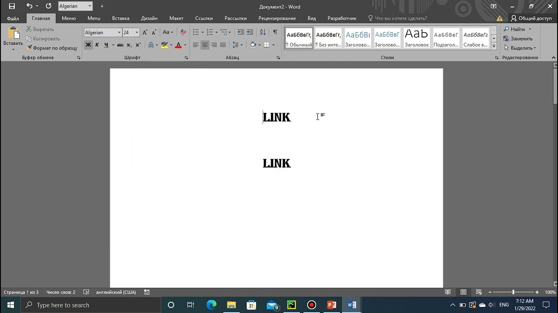Image resolution: width=558 pixels, height=313 pixels.
Task: Open the Font dialog launcher
Action: tap(186, 57)
